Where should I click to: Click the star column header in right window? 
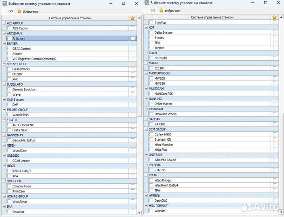coord(274,17)
